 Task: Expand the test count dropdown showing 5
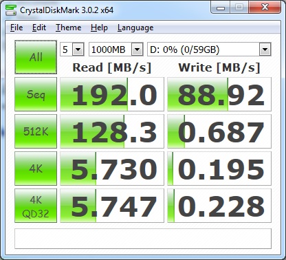coord(78,50)
